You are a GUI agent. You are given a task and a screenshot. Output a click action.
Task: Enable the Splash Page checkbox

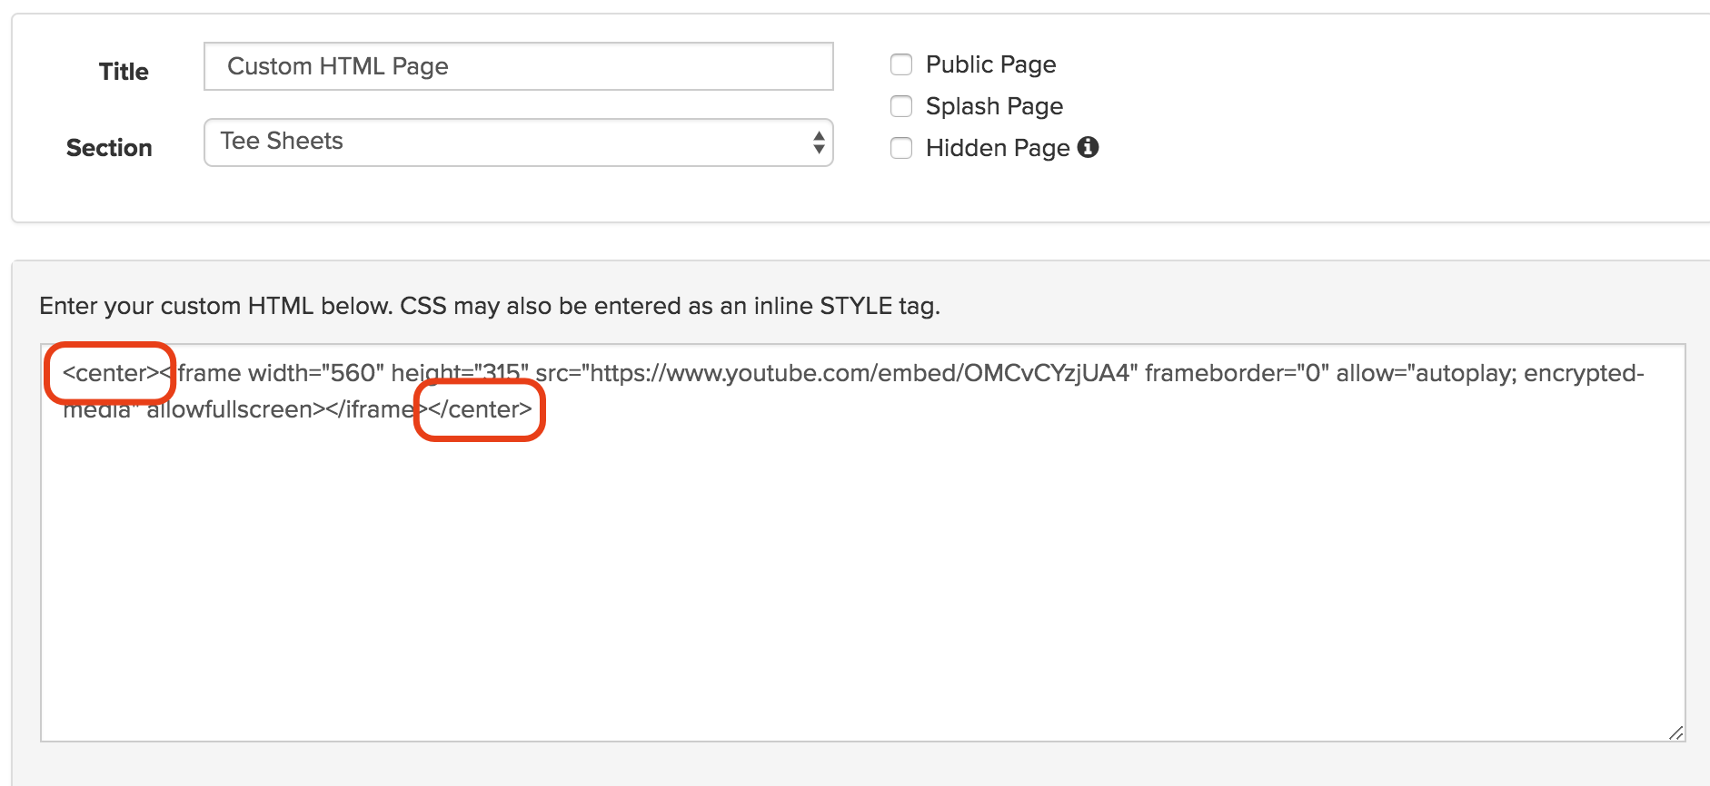[901, 106]
